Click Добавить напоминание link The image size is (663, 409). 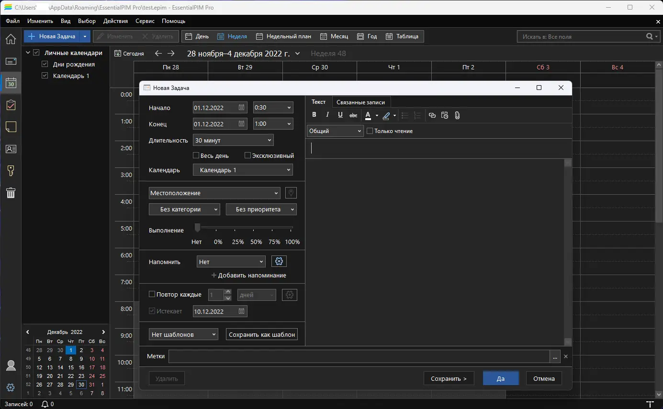point(249,276)
